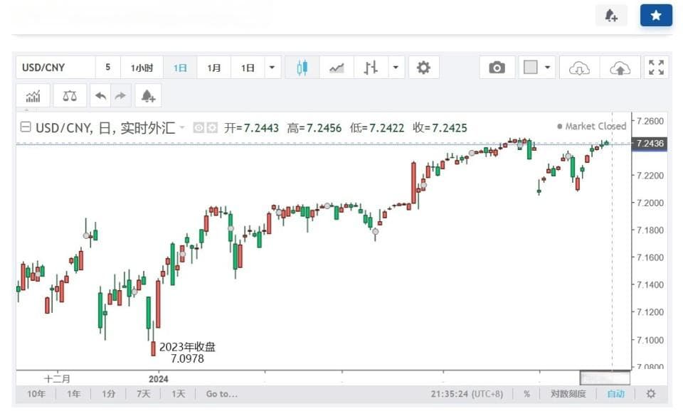Set the range to 1天
Image resolution: width=683 pixels, height=411 pixels.
point(178,394)
